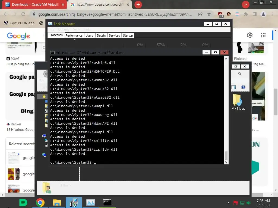Switch to Task Manager Startup tab
Image resolution: width=278 pixels, height=208 pixels.
point(128,35)
